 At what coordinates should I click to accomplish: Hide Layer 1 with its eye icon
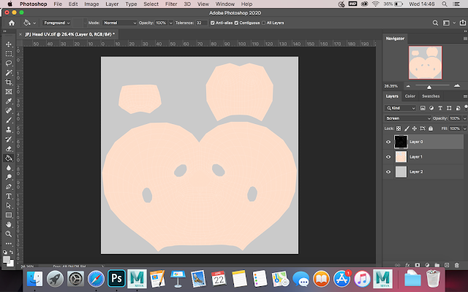(388, 157)
